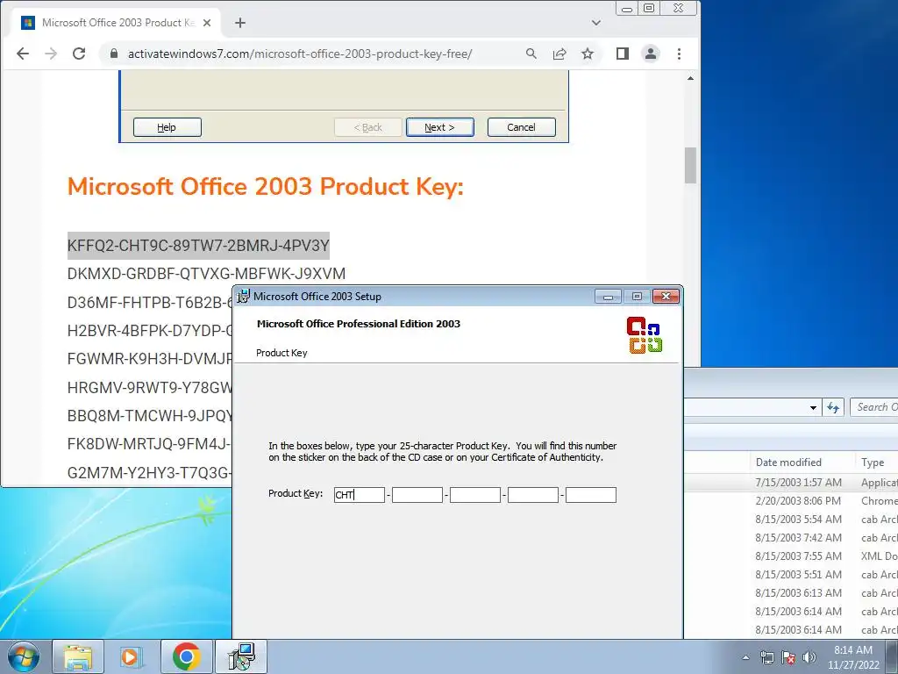Screen dimensions: 898x674
Task: Close the Microsoft Office 2003 Product Key tab
Action: pyautogui.click(x=207, y=23)
